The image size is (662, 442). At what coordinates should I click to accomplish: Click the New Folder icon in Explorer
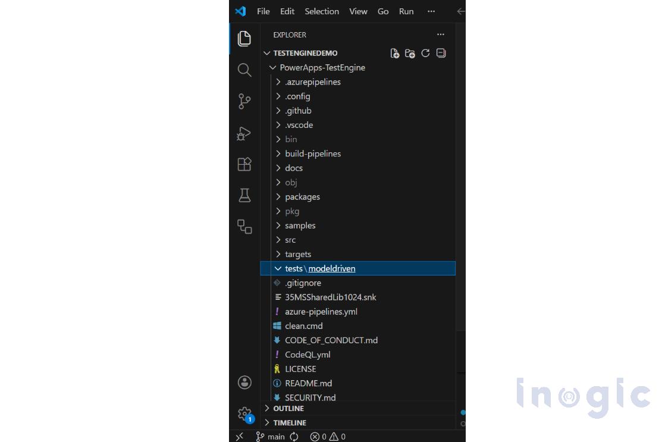tap(410, 53)
